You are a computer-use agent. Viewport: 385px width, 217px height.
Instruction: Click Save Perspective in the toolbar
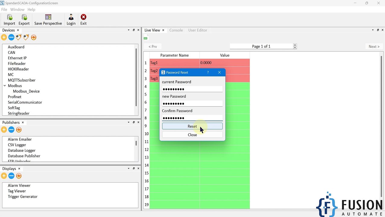[x=48, y=20]
